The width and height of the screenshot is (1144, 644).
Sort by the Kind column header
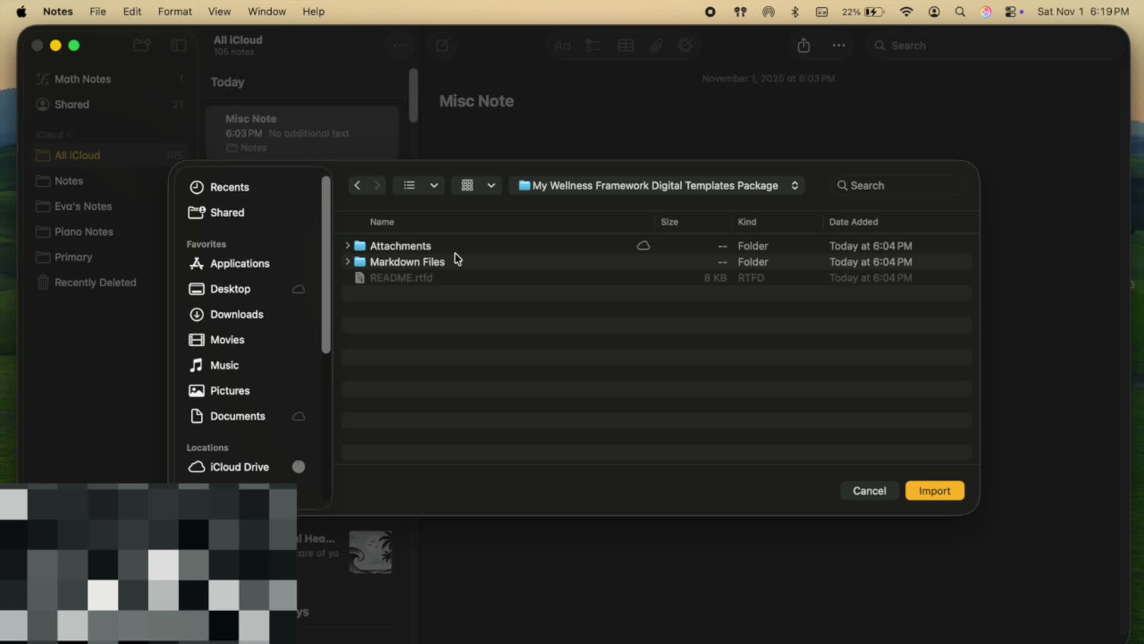(747, 222)
